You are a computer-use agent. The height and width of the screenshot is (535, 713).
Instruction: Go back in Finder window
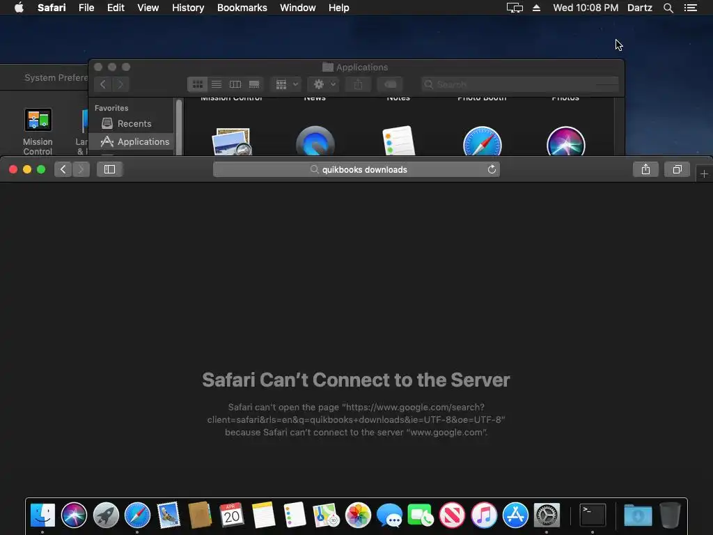(x=103, y=84)
